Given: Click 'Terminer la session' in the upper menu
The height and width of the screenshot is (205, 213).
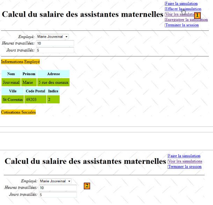Looking at the screenshot, I should point(182,25).
